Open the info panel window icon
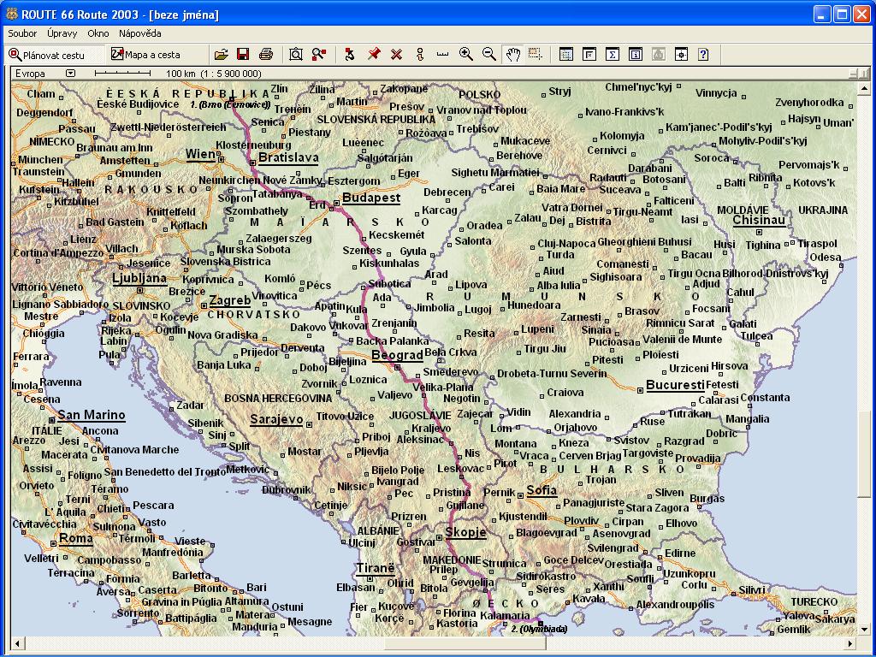The width and height of the screenshot is (876, 657). point(636,54)
